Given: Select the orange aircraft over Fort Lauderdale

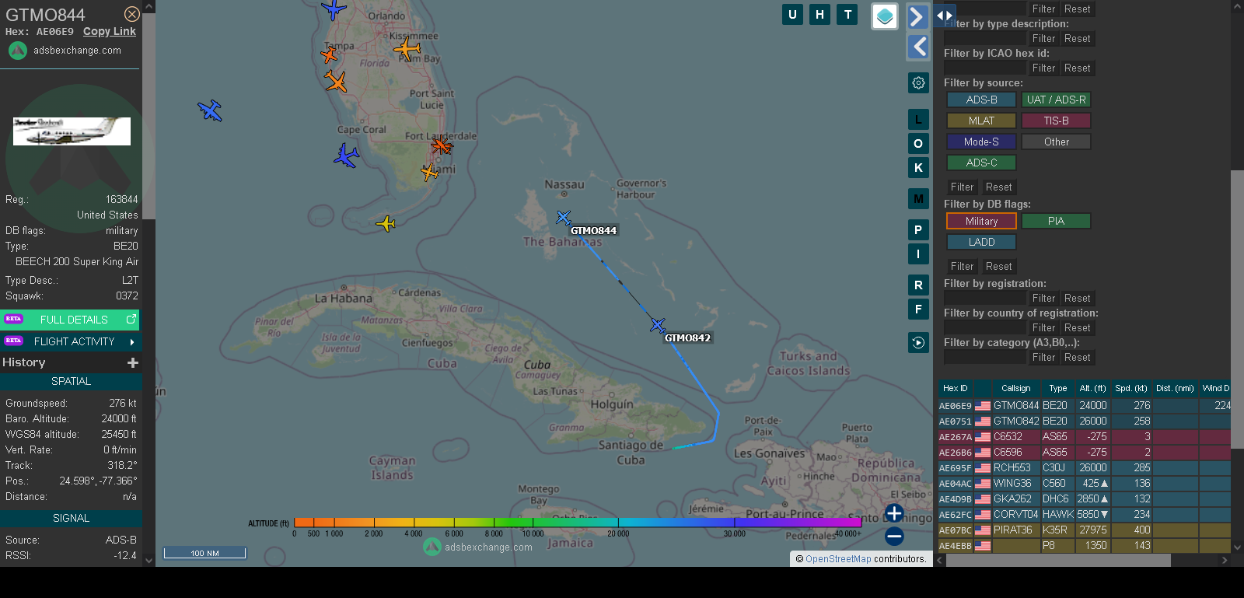Looking at the screenshot, I should (442, 145).
